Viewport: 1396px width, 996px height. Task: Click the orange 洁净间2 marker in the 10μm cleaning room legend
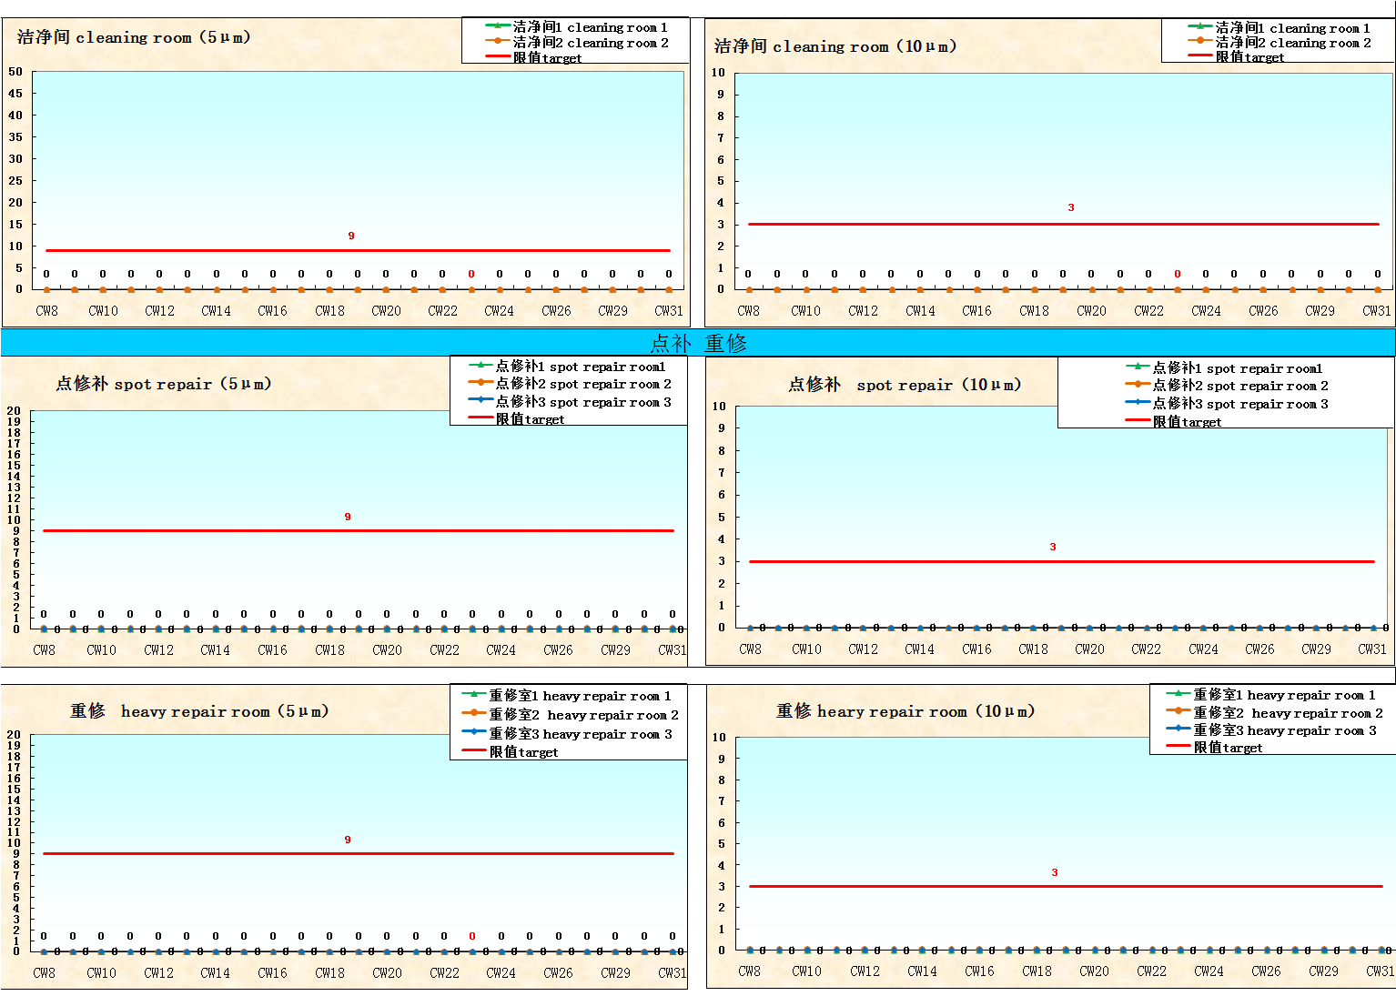(x=1200, y=41)
